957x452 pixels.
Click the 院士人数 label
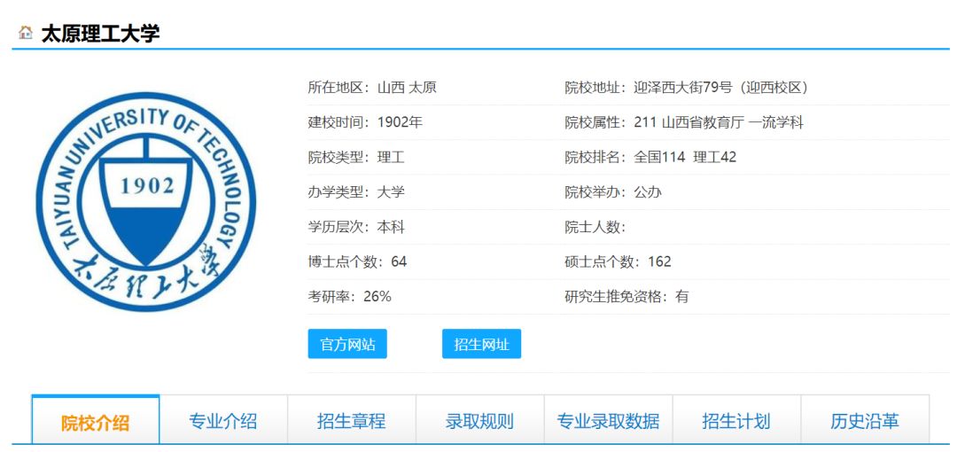point(595,227)
